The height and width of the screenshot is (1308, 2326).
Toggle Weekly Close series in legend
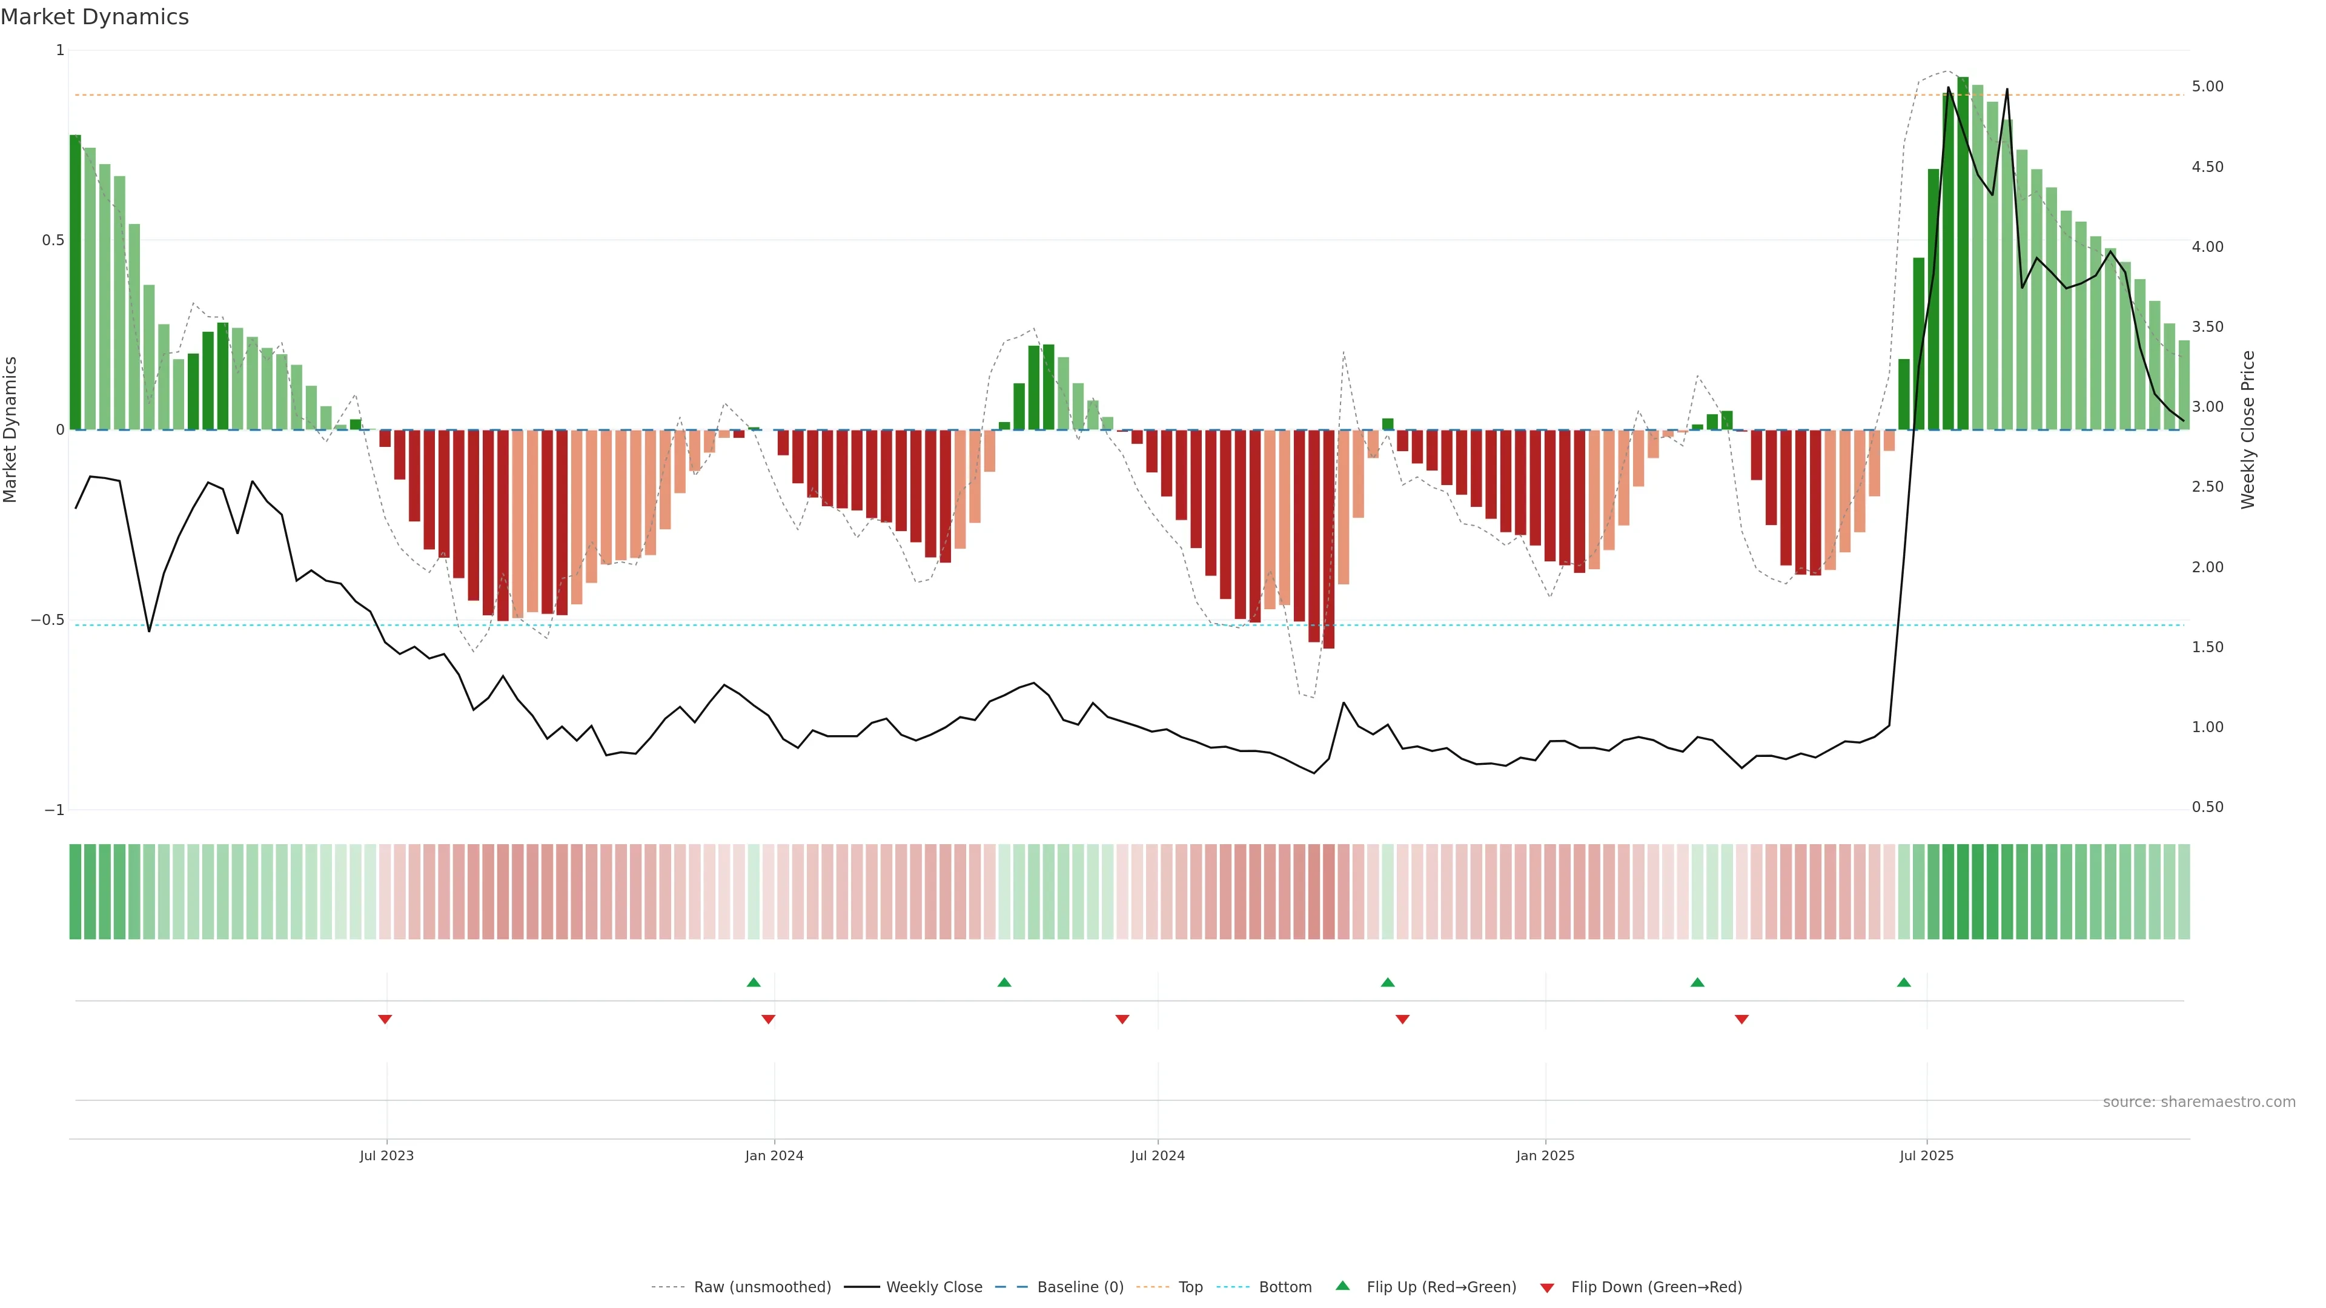pos(933,1286)
